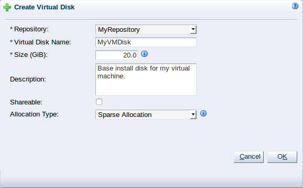This screenshot has height=188, width=303.
Task: Click the Create Virtual Disk title text
Action: [x=45, y=7]
